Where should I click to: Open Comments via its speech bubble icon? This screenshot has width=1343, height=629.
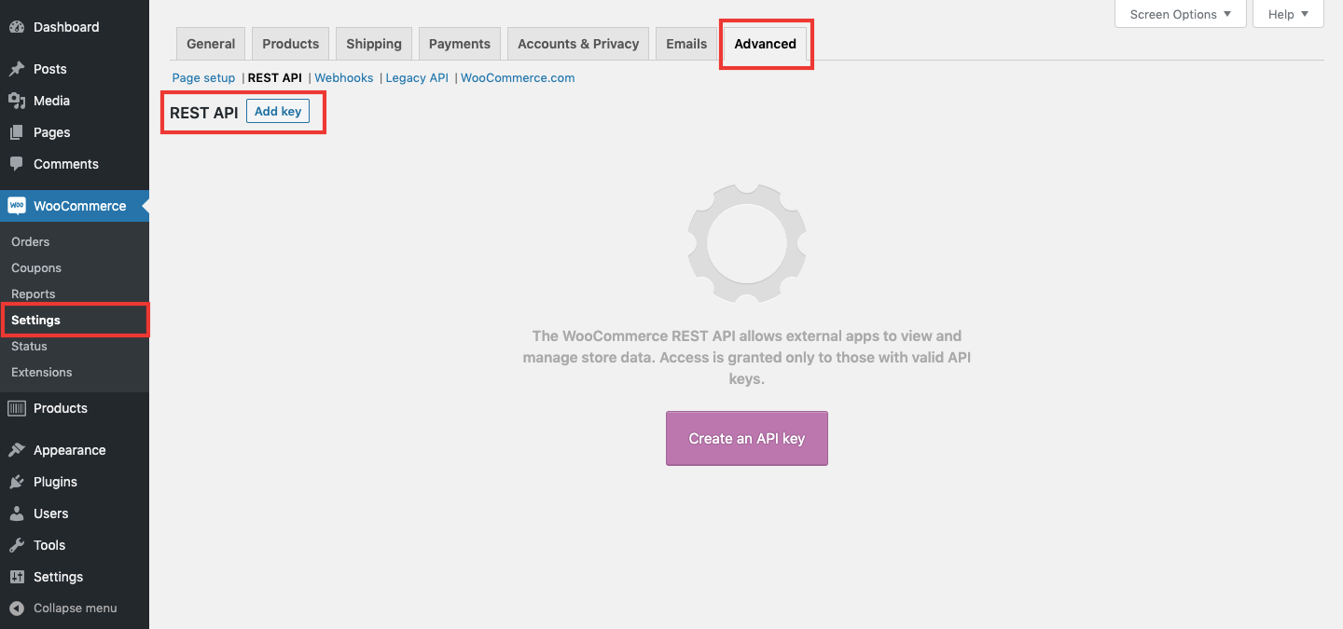[x=17, y=164]
